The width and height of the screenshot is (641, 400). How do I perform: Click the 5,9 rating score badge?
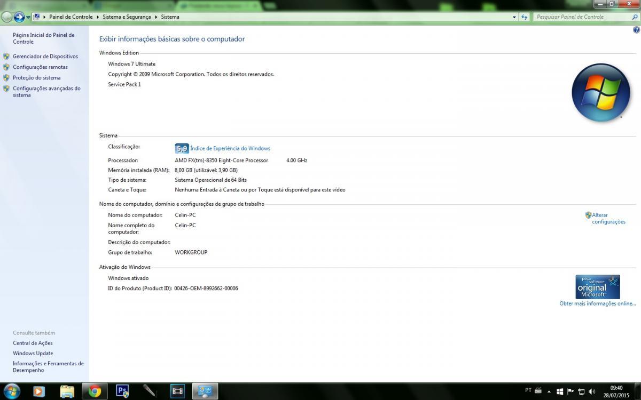point(182,148)
